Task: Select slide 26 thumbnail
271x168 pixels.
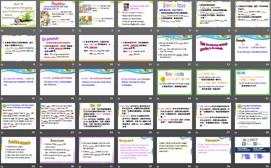Action: [x=175, y=116]
